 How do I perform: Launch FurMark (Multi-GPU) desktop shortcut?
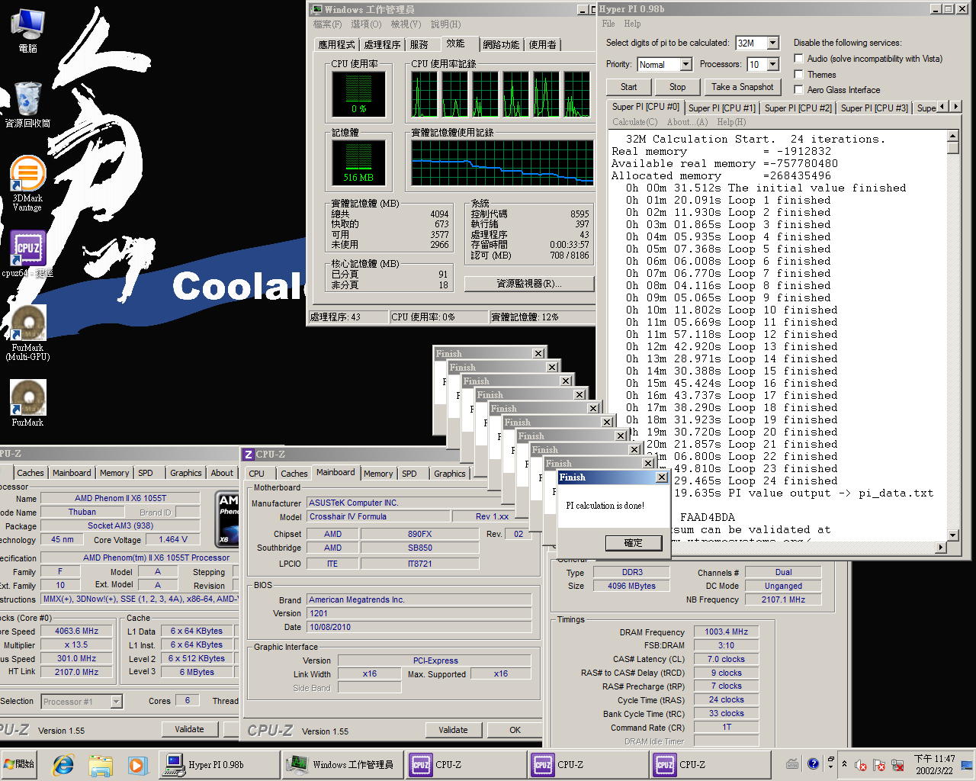[27, 333]
